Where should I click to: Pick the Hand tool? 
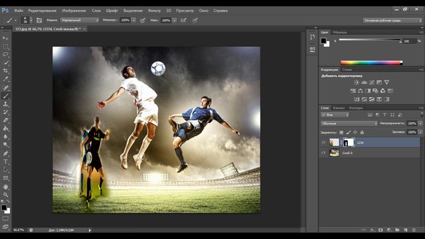coord(5,187)
